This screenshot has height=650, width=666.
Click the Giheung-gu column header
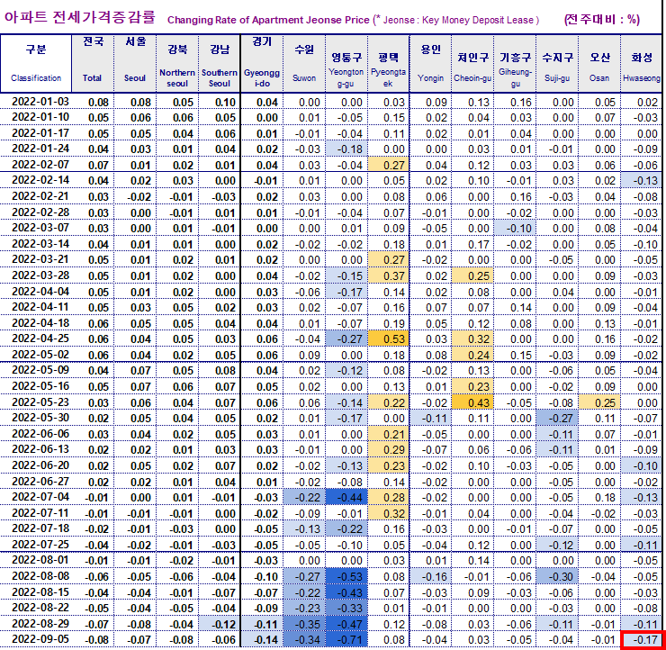point(515,63)
